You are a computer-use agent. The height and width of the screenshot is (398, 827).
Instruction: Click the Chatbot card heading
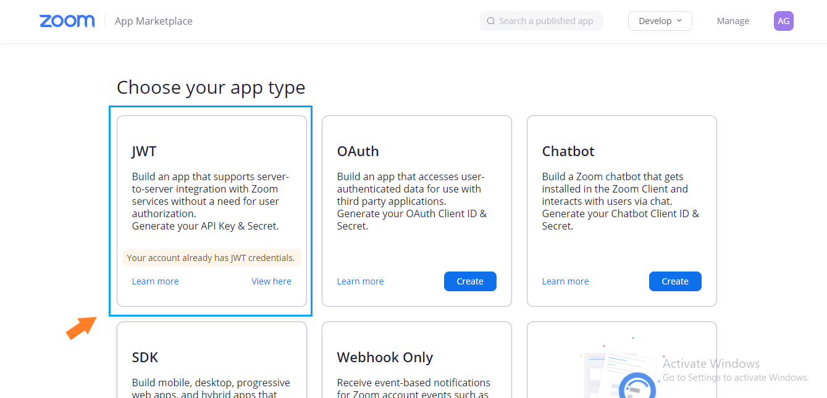point(568,151)
